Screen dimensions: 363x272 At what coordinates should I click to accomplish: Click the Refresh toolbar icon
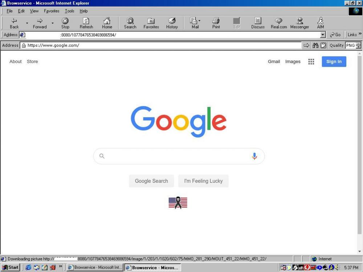tap(86, 23)
